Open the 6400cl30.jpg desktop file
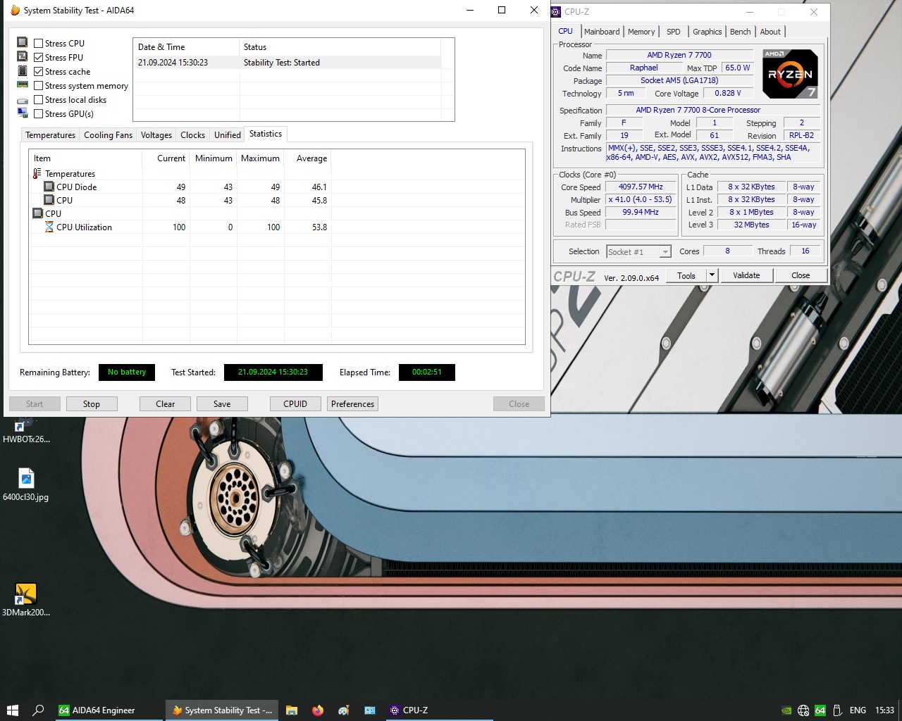The width and height of the screenshot is (902, 721). [26, 484]
